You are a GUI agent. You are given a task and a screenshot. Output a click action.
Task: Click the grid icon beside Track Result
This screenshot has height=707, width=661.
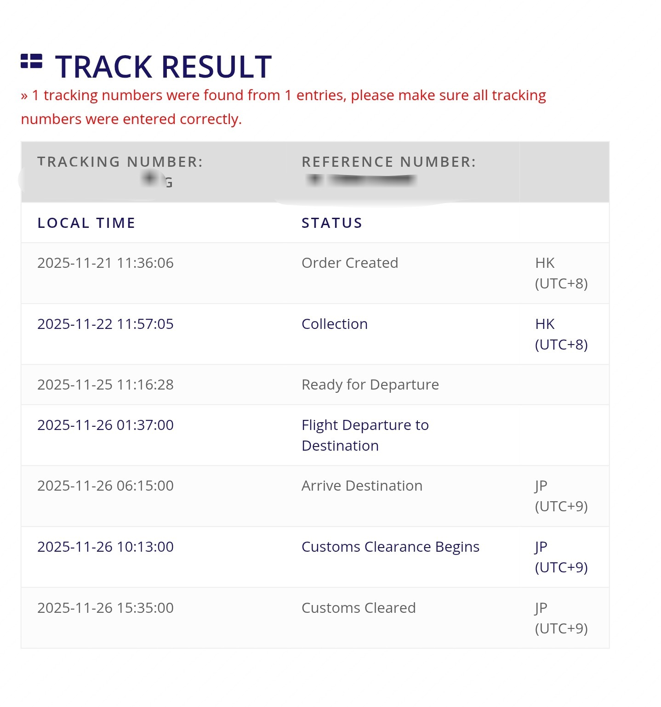[x=31, y=62]
